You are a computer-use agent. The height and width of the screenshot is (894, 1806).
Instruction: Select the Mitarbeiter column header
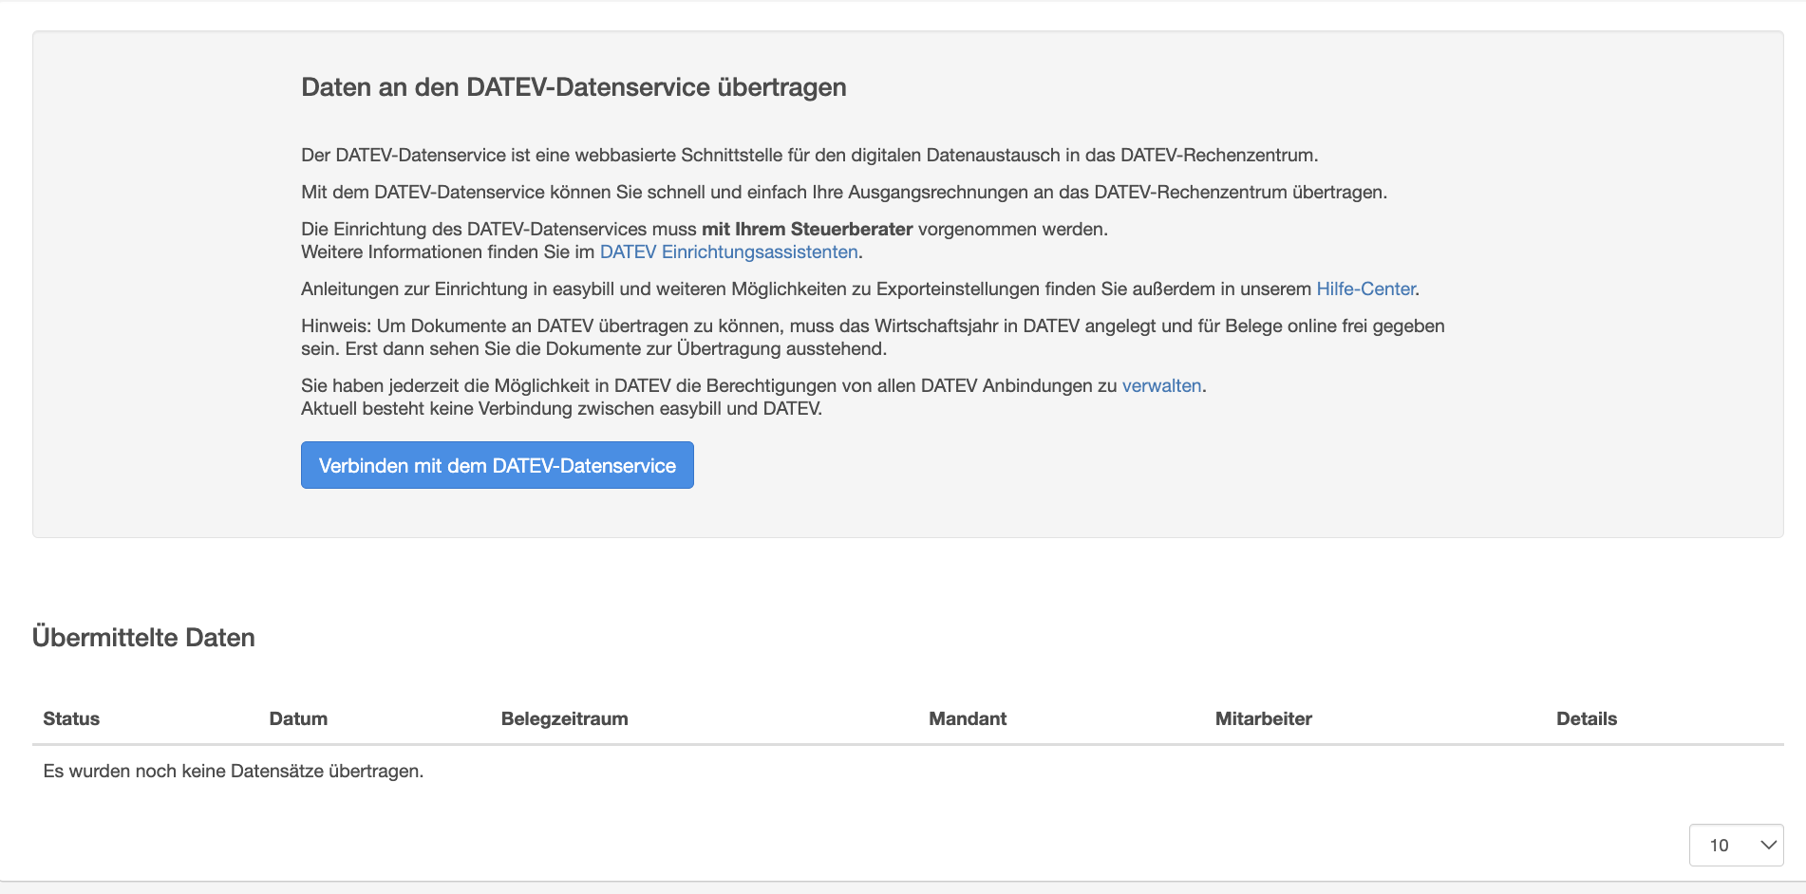1263,718
